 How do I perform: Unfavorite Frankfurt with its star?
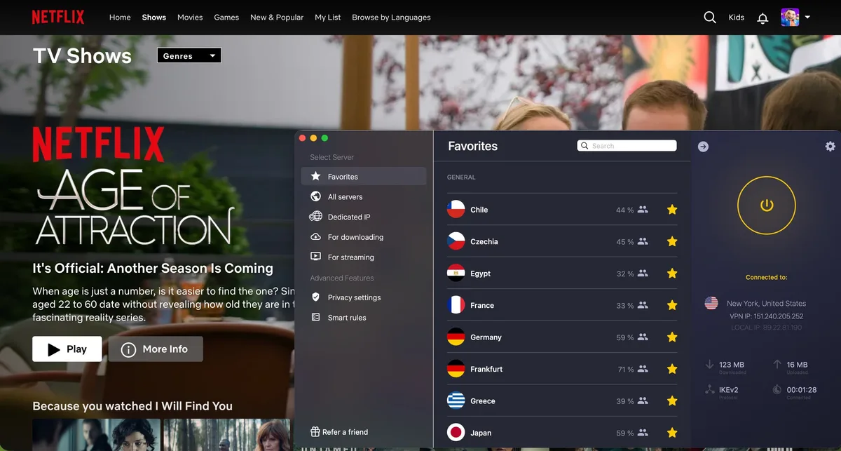(672, 369)
